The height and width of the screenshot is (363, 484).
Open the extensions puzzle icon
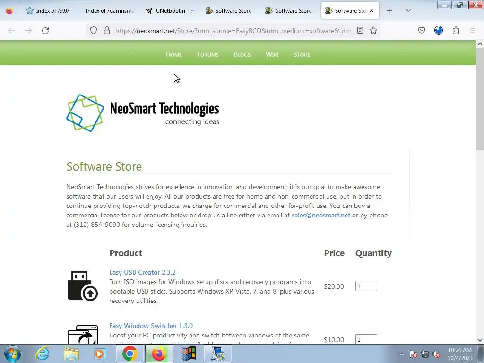pyautogui.click(x=456, y=30)
